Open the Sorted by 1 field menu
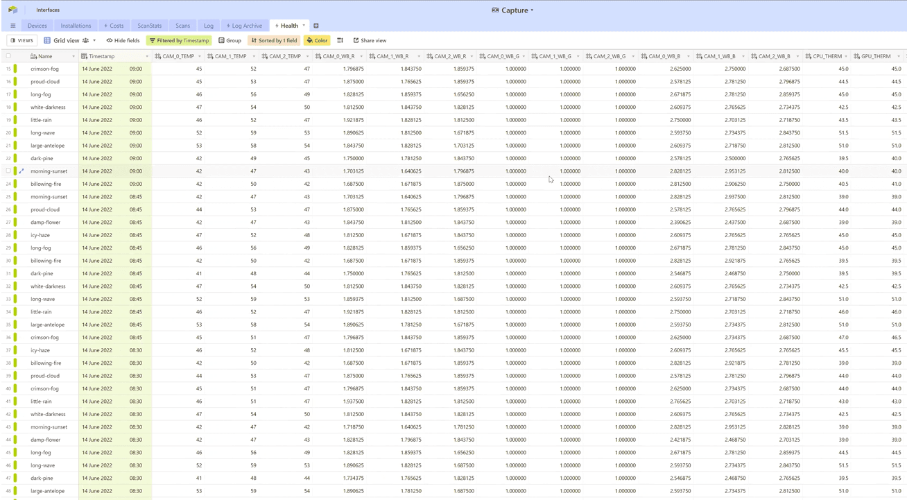Screen dimensions: 907x500 tap(273, 40)
